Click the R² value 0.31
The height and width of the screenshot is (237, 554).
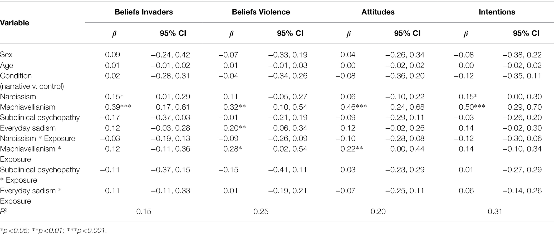point(495,211)
